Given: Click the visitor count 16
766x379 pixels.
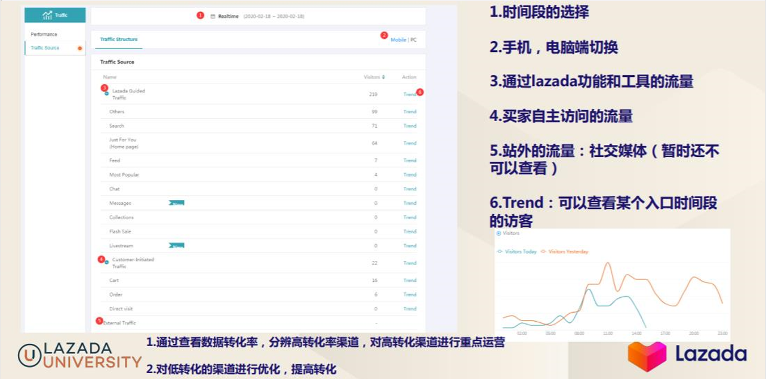Looking at the screenshot, I should (374, 281).
